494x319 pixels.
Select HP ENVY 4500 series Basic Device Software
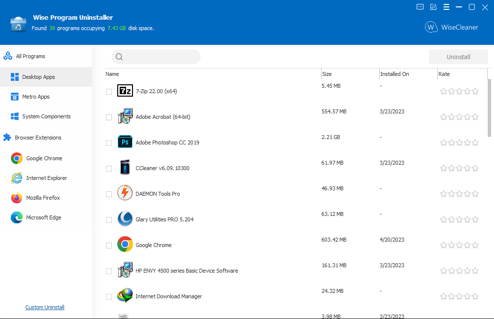point(187,271)
